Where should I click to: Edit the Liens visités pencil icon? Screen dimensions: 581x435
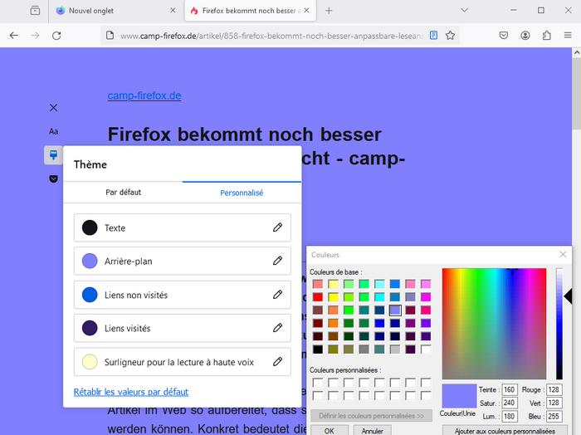click(x=277, y=328)
